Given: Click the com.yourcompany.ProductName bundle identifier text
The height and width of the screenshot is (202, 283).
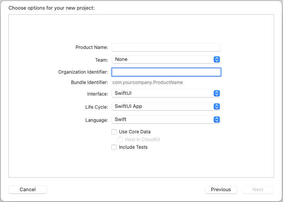Looking at the screenshot, I should 147,82.
